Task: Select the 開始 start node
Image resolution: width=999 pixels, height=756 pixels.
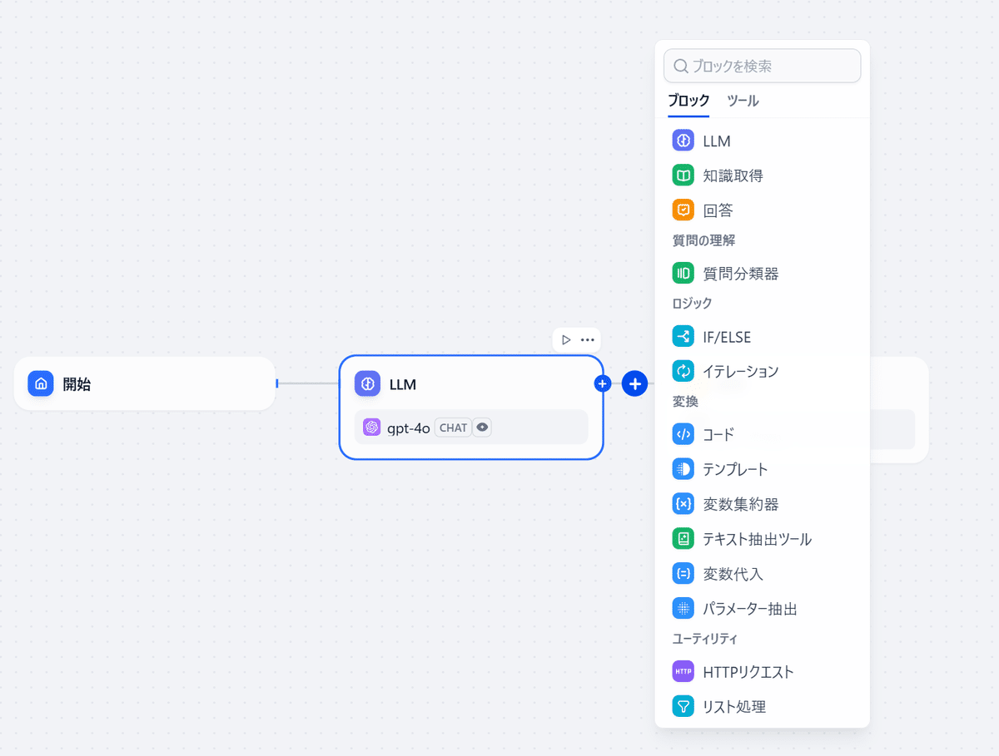Action: pos(144,383)
